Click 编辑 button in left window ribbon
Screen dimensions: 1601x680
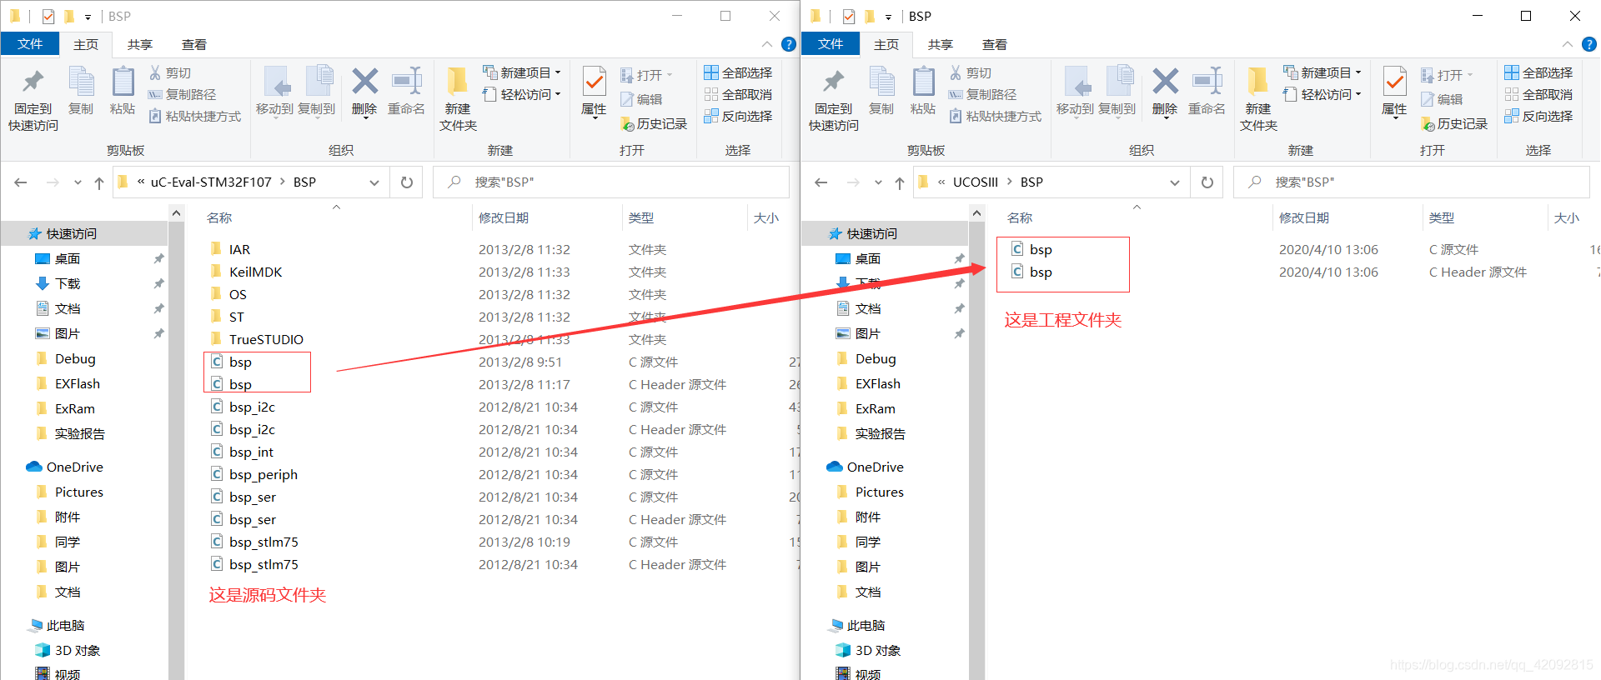point(641,100)
